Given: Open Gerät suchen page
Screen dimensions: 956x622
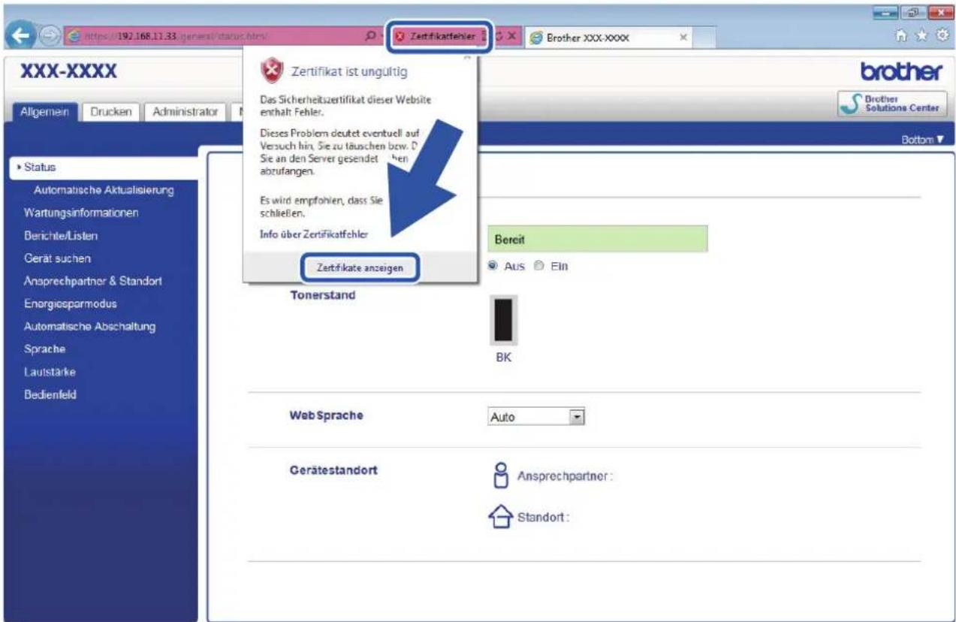Looking at the screenshot, I should 57,258.
